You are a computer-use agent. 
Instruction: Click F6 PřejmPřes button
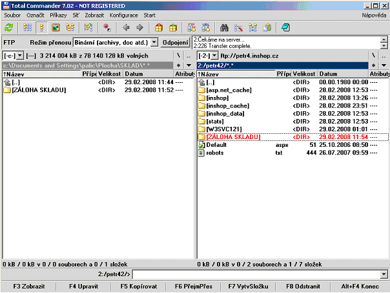(194, 287)
